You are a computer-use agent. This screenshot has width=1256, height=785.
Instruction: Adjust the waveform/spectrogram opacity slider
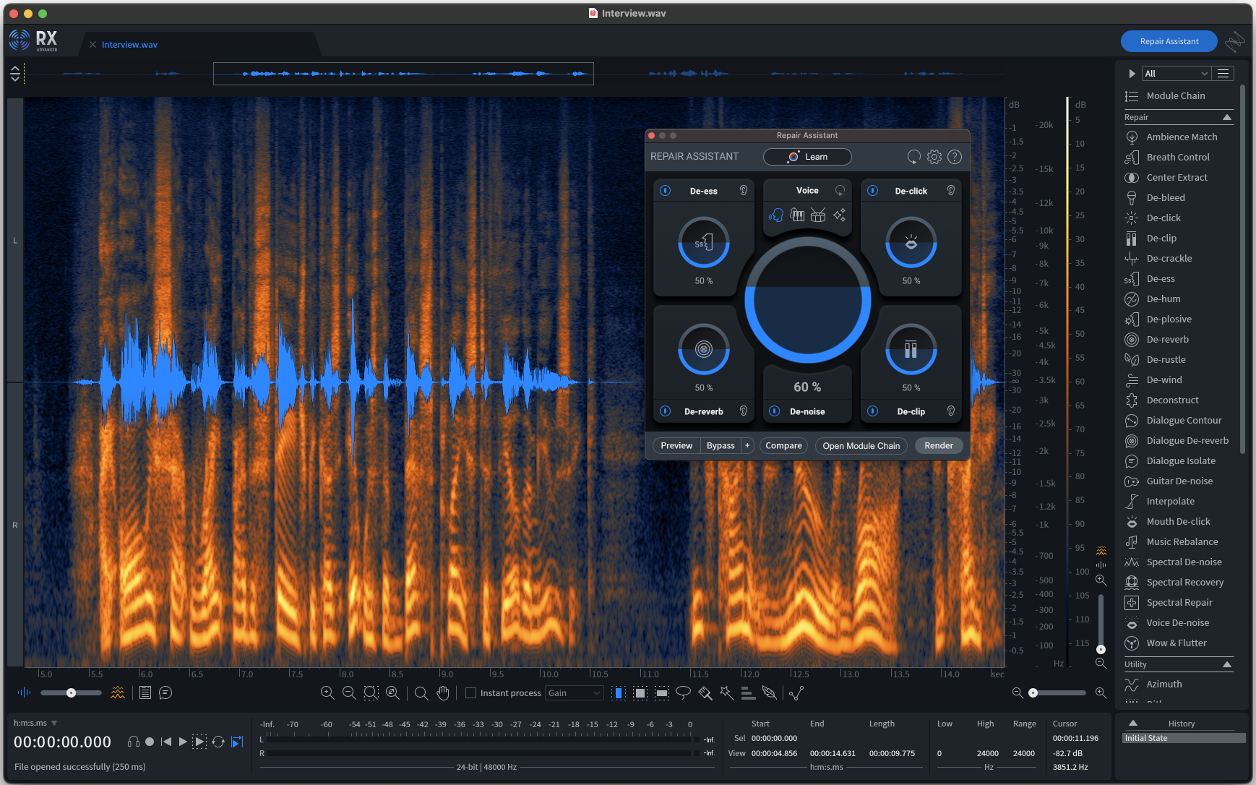tap(71, 692)
